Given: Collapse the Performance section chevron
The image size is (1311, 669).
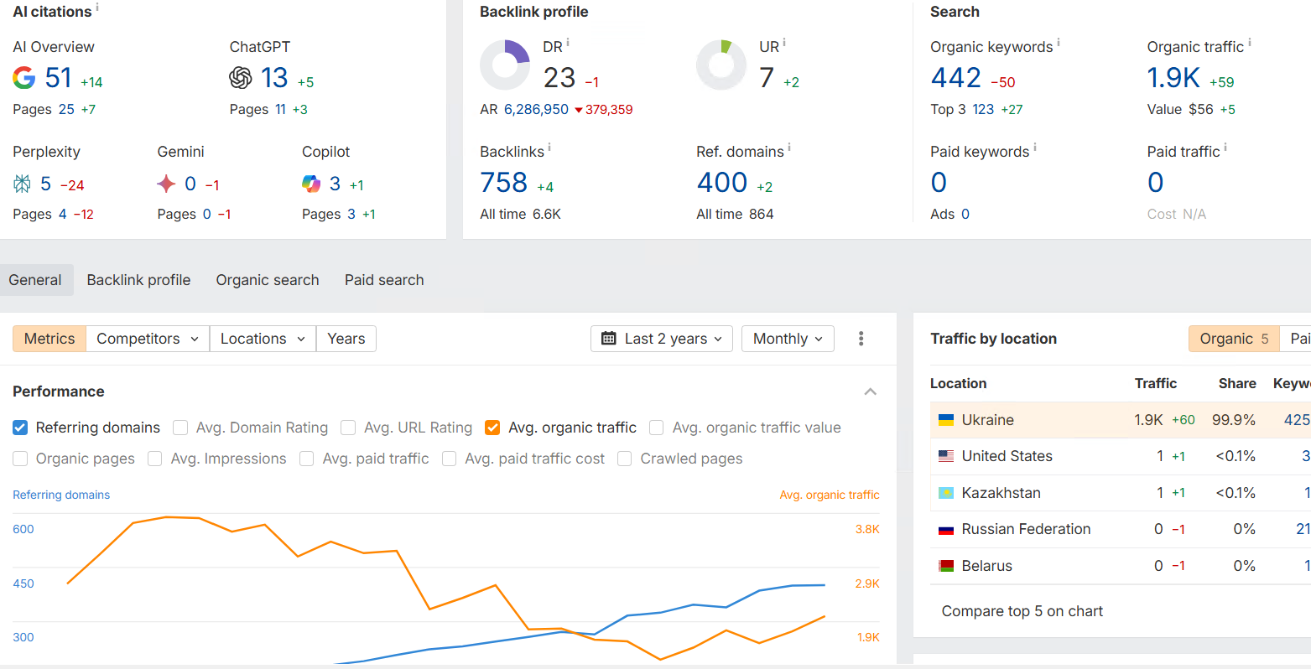Looking at the screenshot, I should click(871, 392).
